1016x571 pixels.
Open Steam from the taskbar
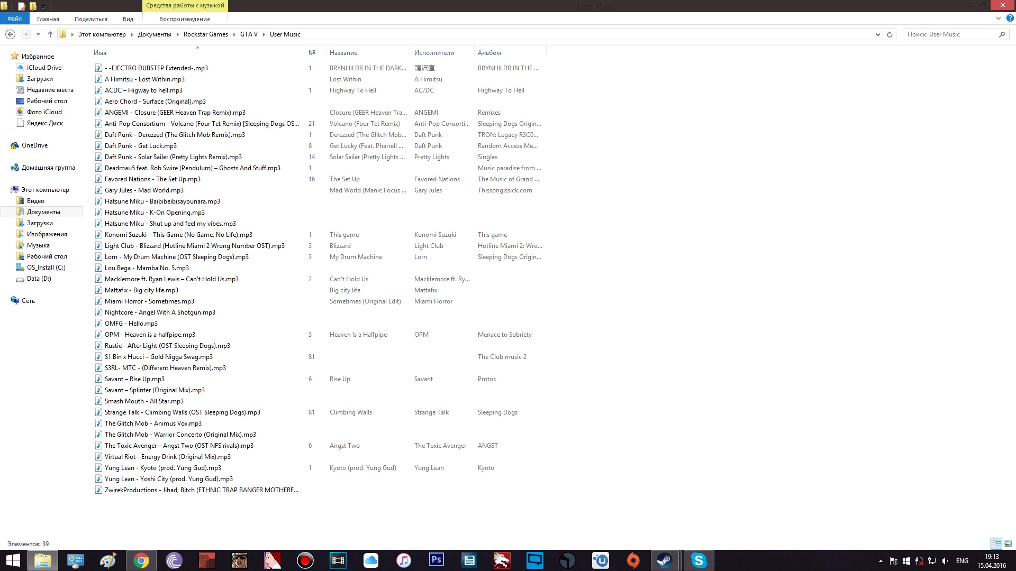tap(665, 560)
